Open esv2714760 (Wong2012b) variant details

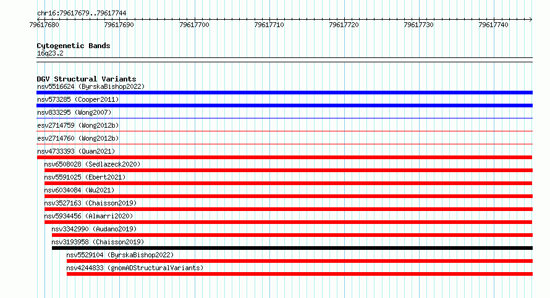(78, 138)
